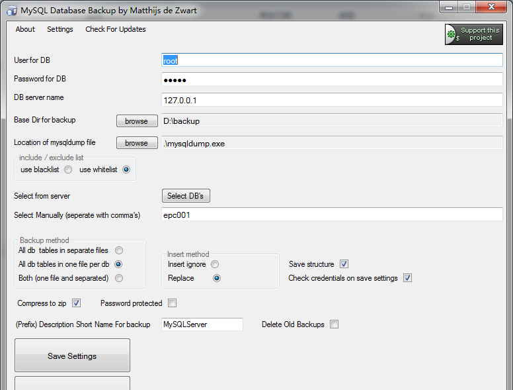The width and height of the screenshot is (513, 390).
Task: Click the manual database list field epc001
Action: pyautogui.click(x=332, y=215)
